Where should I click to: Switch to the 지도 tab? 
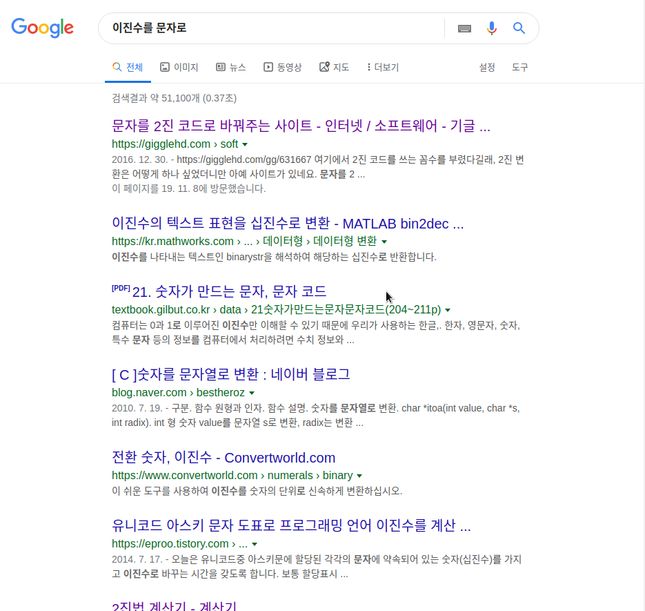click(x=335, y=67)
